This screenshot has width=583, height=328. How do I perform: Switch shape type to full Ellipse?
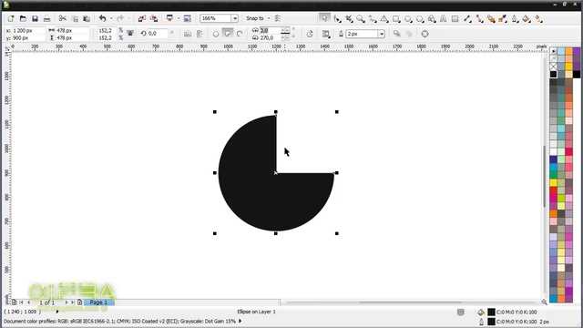tap(216, 34)
